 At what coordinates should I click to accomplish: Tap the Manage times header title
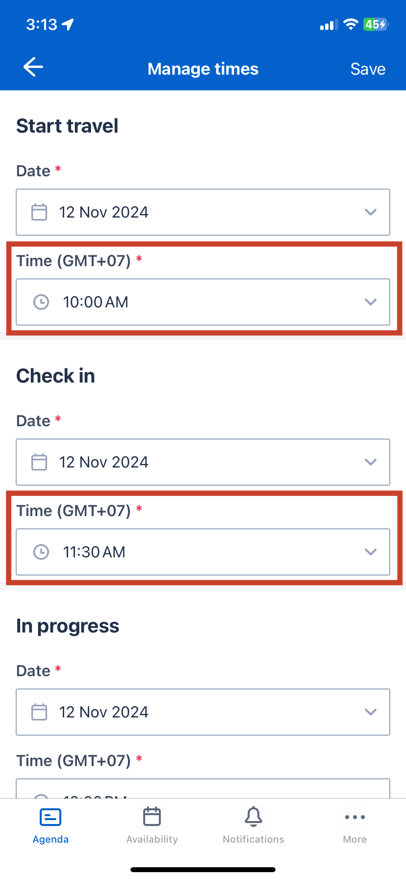(203, 69)
